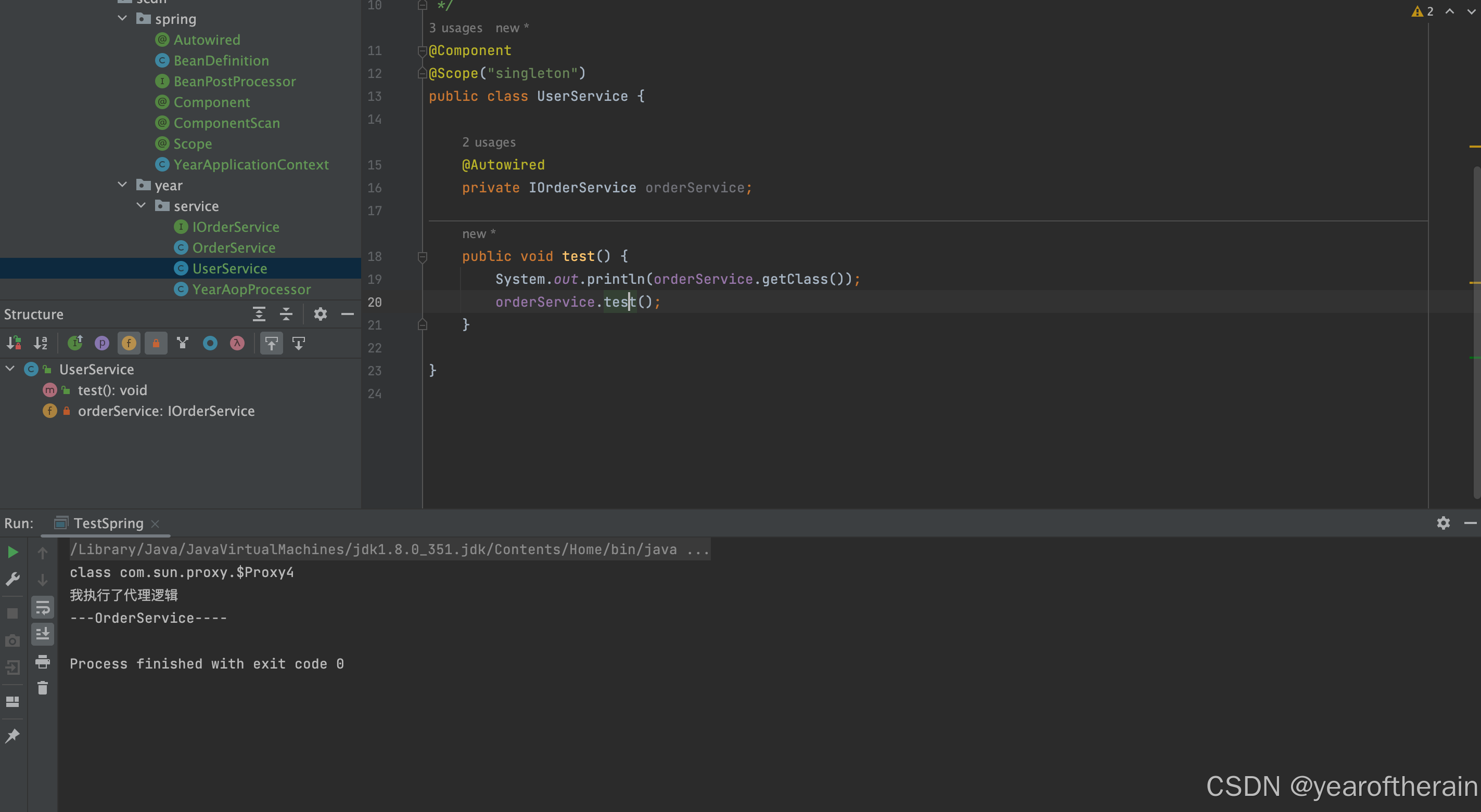This screenshot has width=1481, height=812.
Task: Hide the Structure panel
Action: pyautogui.click(x=347, y=314)
